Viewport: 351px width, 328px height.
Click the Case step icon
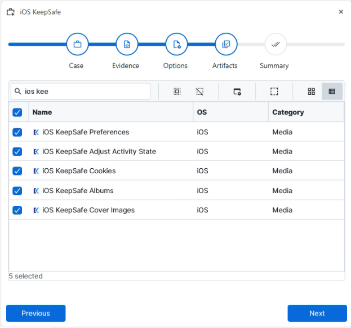(x=77, y=44)
